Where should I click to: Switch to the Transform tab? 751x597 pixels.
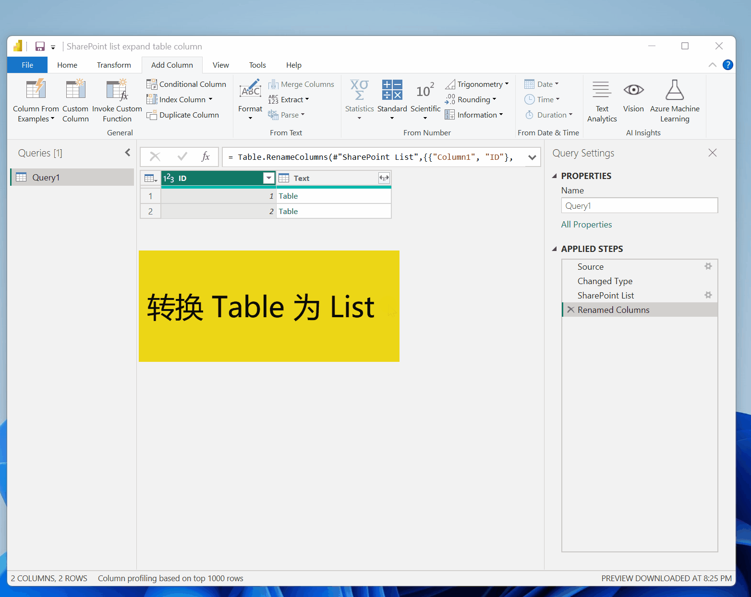pyautogui.click(x=114, y=65)
